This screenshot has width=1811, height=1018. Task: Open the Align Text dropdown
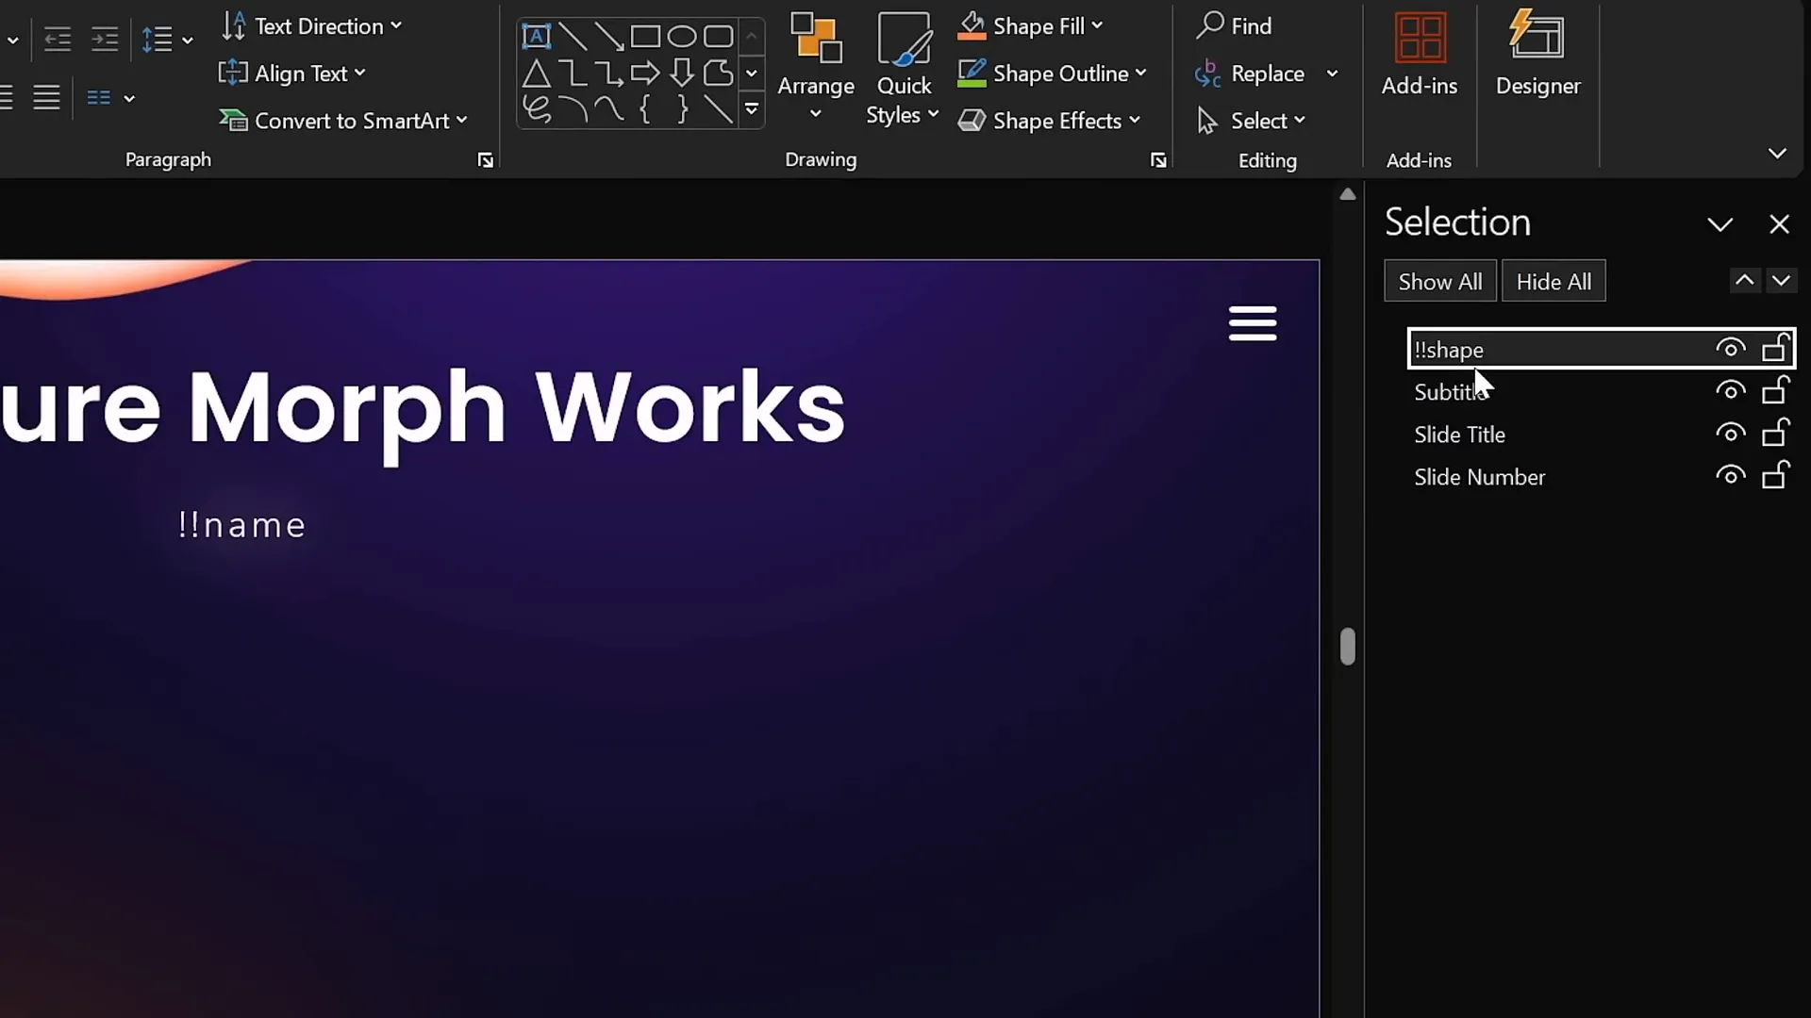(x=291, y=73)
